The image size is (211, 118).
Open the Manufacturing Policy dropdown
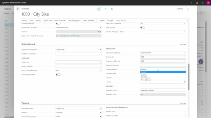pyautogui.click(x=163, y=53)
